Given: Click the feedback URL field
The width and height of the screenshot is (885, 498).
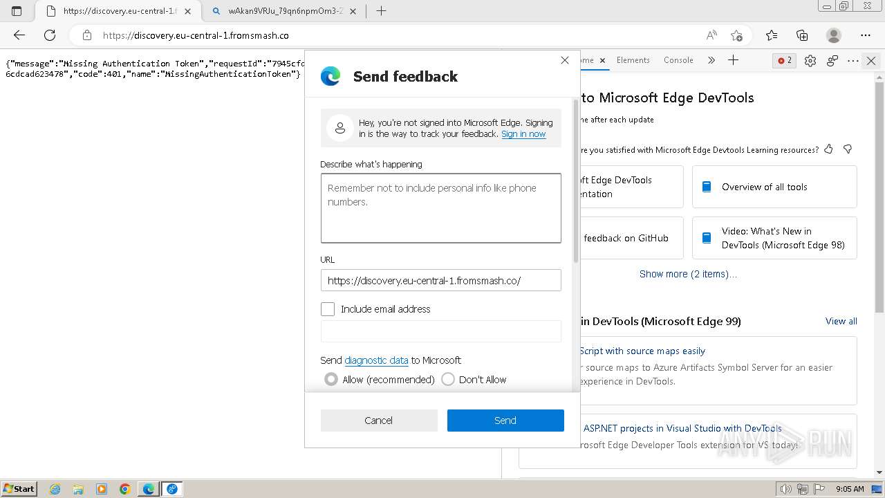Looking at the screenshot, I should tap(440, 280).
